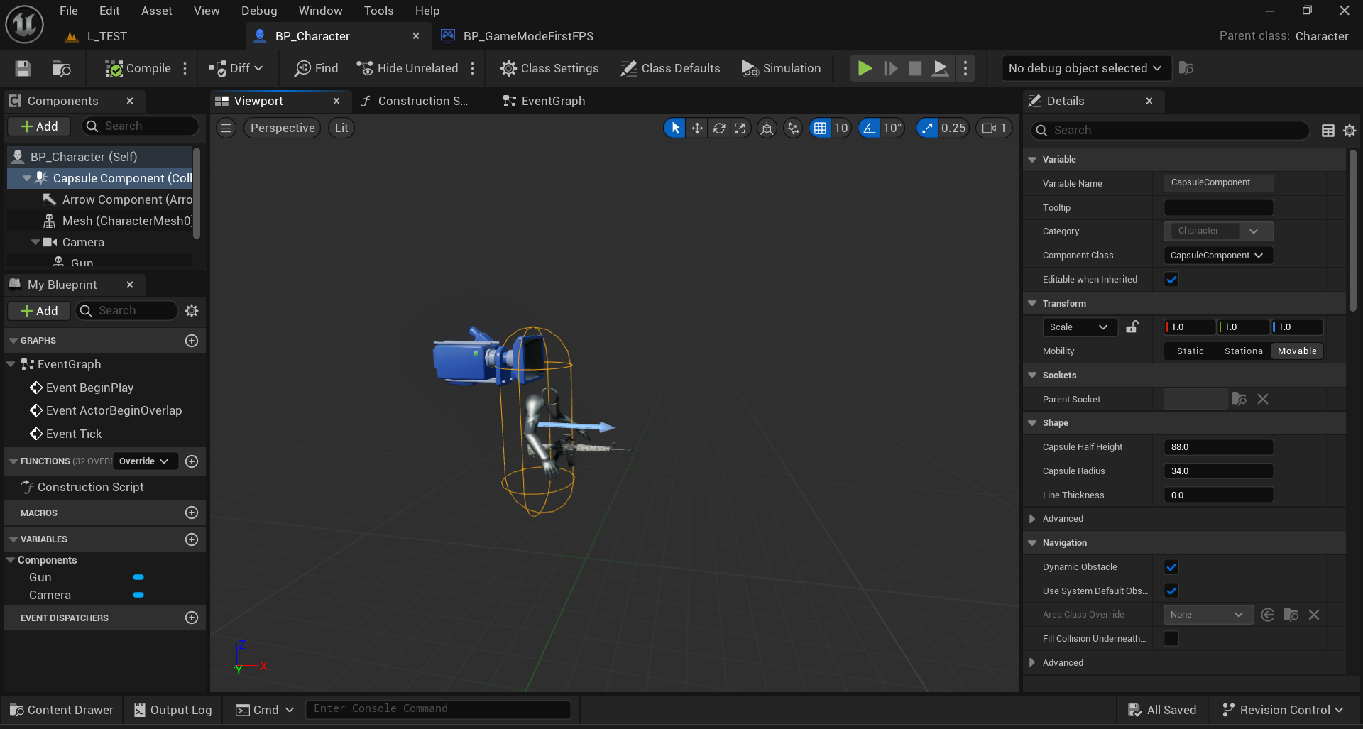Open the debug object selection dropdown
1363x729 pixels.
(x=1085, y=68)
